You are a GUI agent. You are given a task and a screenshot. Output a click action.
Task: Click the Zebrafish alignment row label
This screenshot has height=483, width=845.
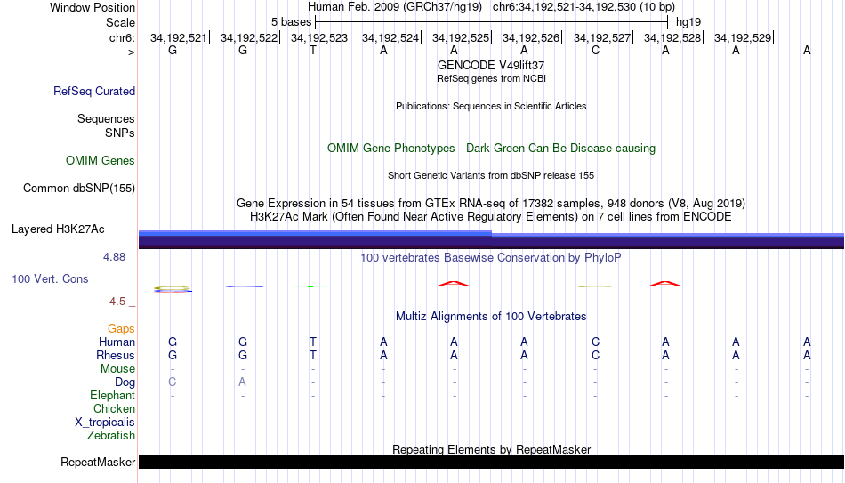click(111, 436)
